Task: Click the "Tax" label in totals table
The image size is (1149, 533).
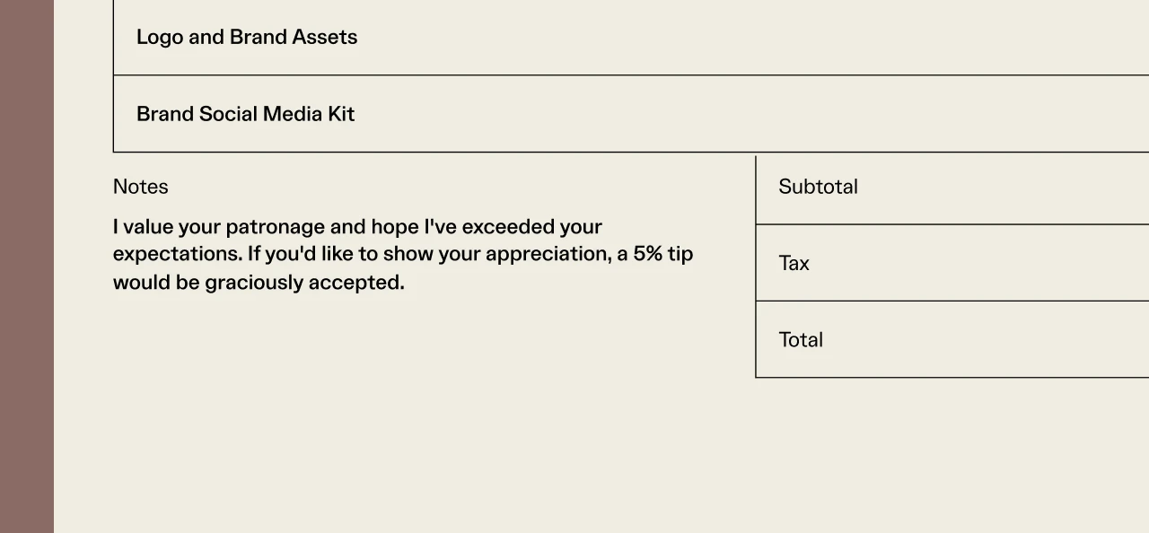Action: (794, 263)
